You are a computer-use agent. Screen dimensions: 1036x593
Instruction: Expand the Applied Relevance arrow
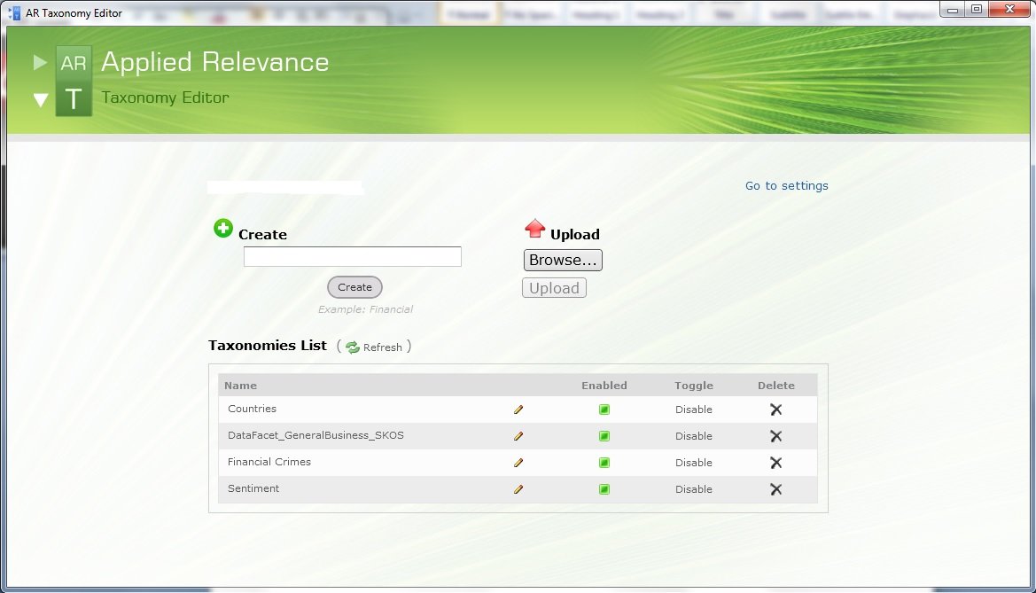click(x=40, y=62)
